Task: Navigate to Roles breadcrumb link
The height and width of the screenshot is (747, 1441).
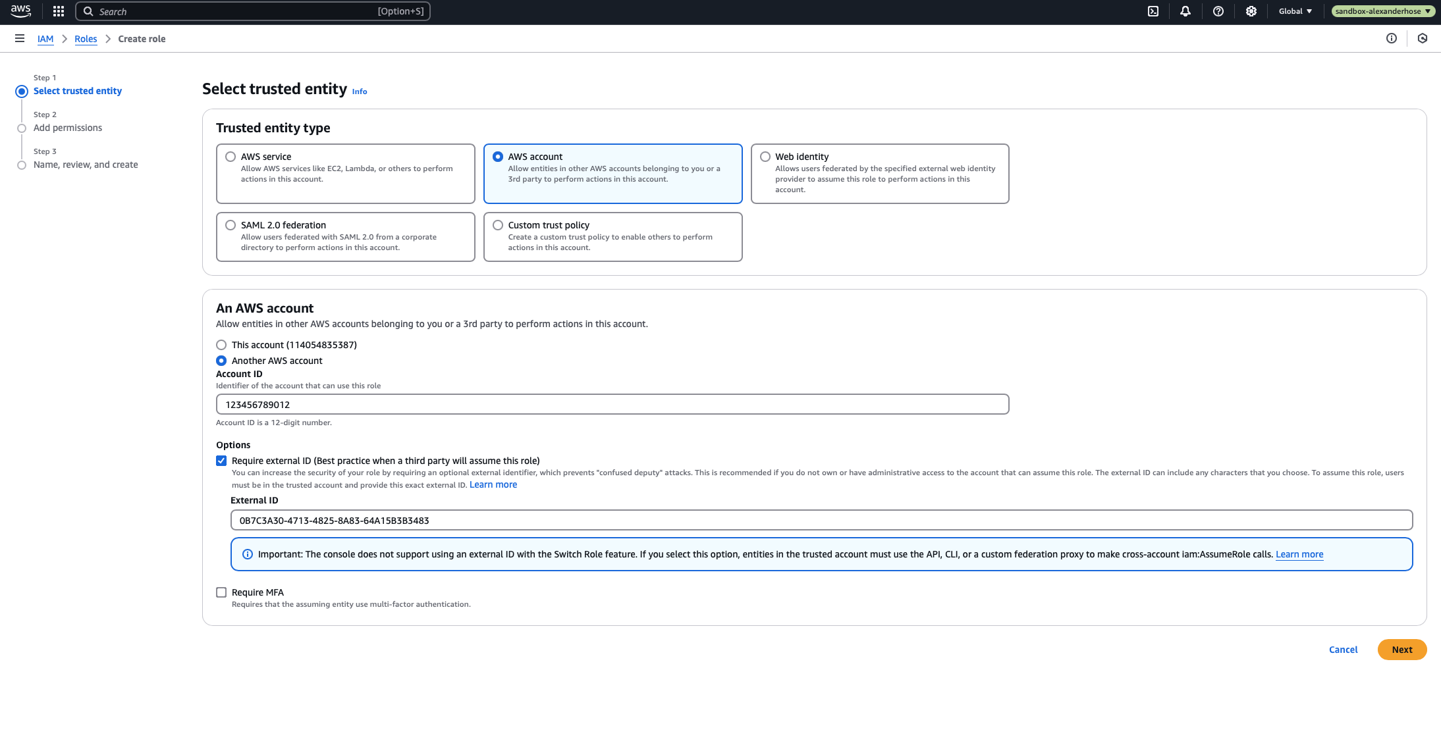Action: point(85,38)
